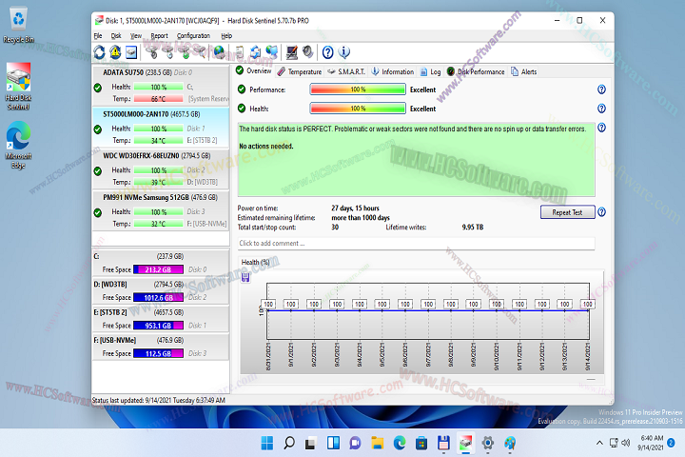Click the globe with monitor toolbar icon

tap(272, 52)
